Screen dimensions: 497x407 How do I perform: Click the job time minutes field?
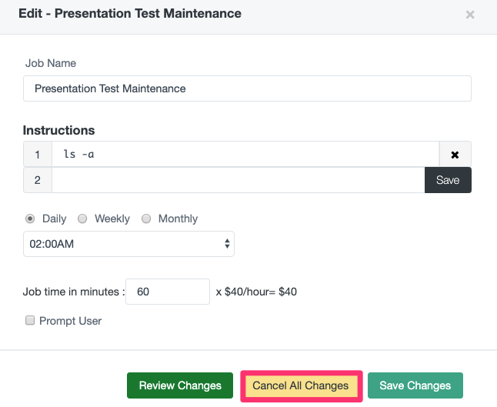click(167, 292)
